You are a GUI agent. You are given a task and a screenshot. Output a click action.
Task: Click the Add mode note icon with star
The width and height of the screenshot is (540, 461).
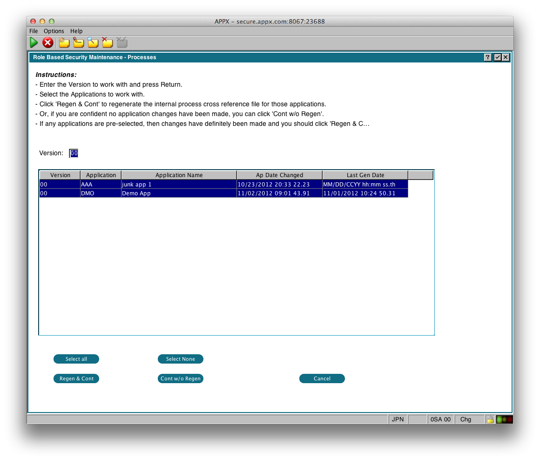click(64, 43)
